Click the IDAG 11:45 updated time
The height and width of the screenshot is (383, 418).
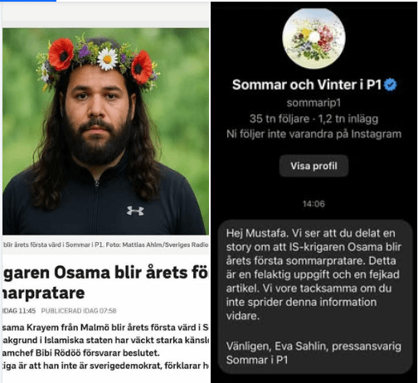[19, 311]
